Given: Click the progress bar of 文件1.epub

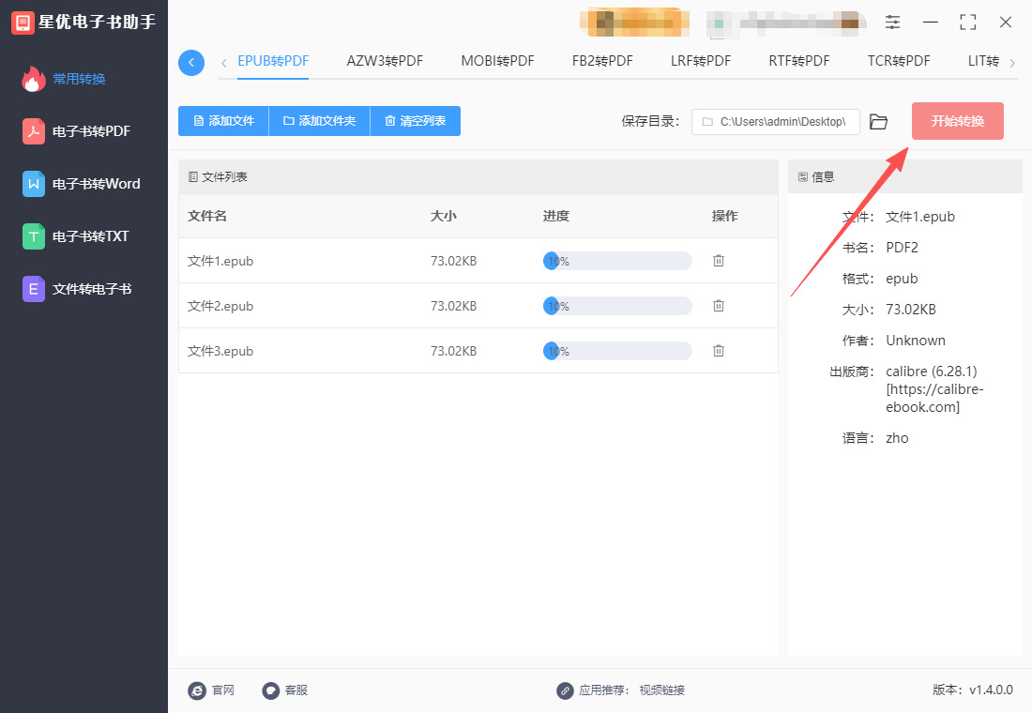Looking at the screenshot, I should coord(617,261).
